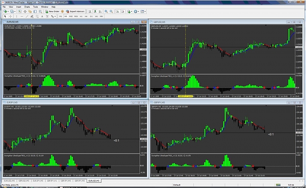Open the File menu
Image resolution: width=306 pixels, height=188 pixels.
point(4,7)
